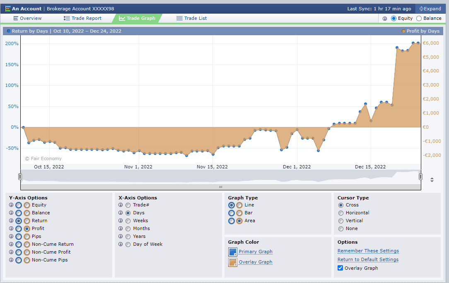The height and width of the screenshot is (283, 449).
Task: Click the chart icon on the Trade Graph tab
Action: tap(122, 18)
